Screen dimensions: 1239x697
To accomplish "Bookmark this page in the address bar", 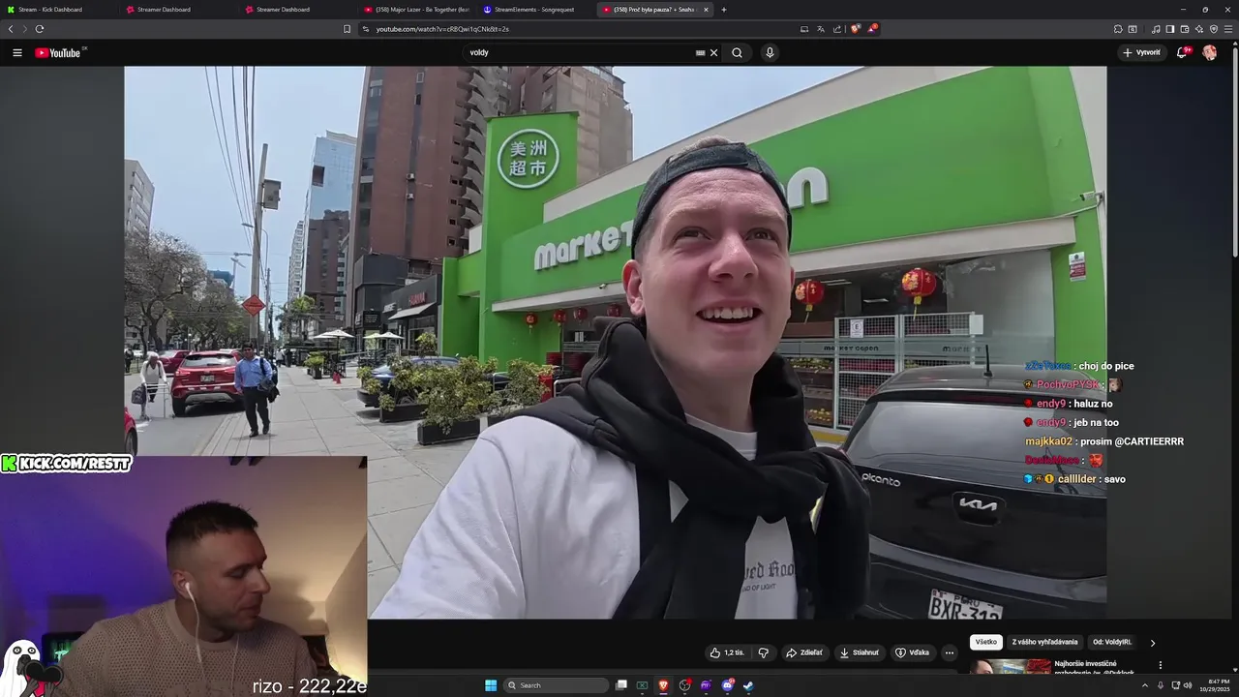I will [347, 29].
